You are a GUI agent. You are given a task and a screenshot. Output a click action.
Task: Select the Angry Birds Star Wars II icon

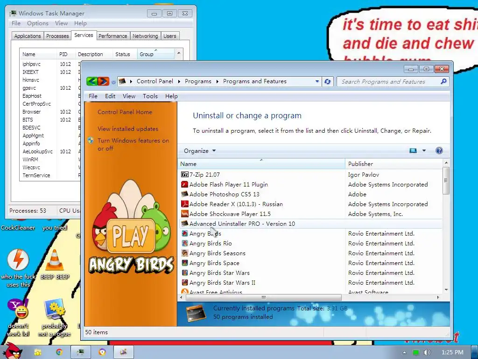(x=184, y=282)
